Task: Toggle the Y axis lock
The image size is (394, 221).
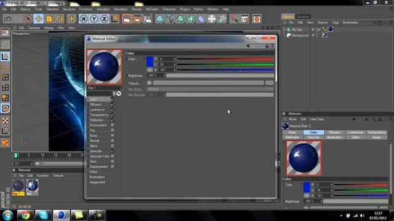Action: [x=94, y=19]
